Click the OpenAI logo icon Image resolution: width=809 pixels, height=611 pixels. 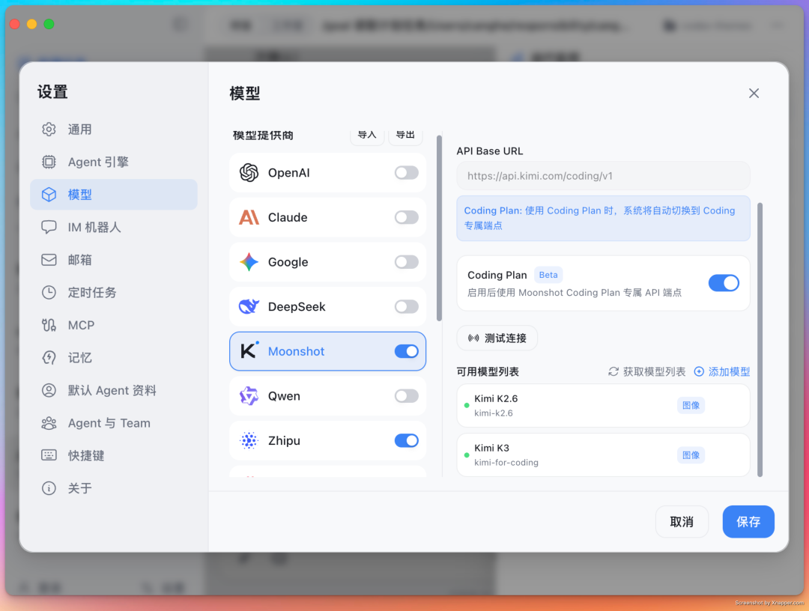tap(249, 173)
